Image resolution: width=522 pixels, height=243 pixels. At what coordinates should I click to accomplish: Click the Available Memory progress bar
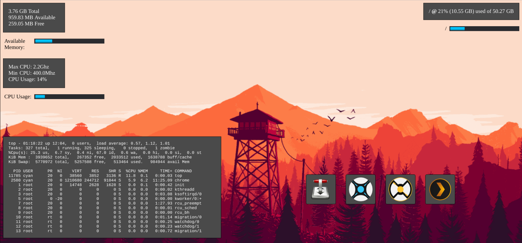click(69, 41)
